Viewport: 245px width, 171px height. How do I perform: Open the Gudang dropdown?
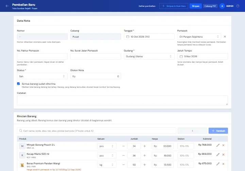[149, 56]
